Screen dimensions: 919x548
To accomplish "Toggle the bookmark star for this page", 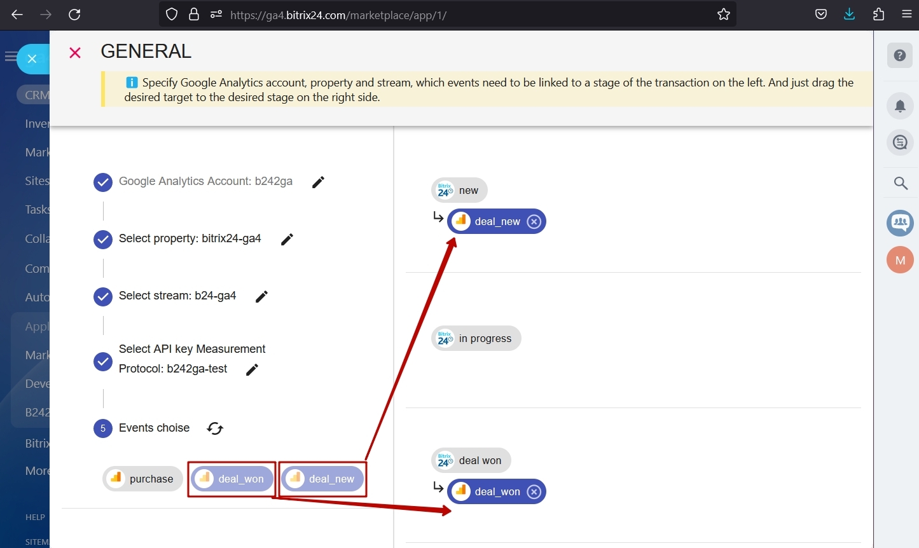I will pyautogui.click(x=723, y=14).
